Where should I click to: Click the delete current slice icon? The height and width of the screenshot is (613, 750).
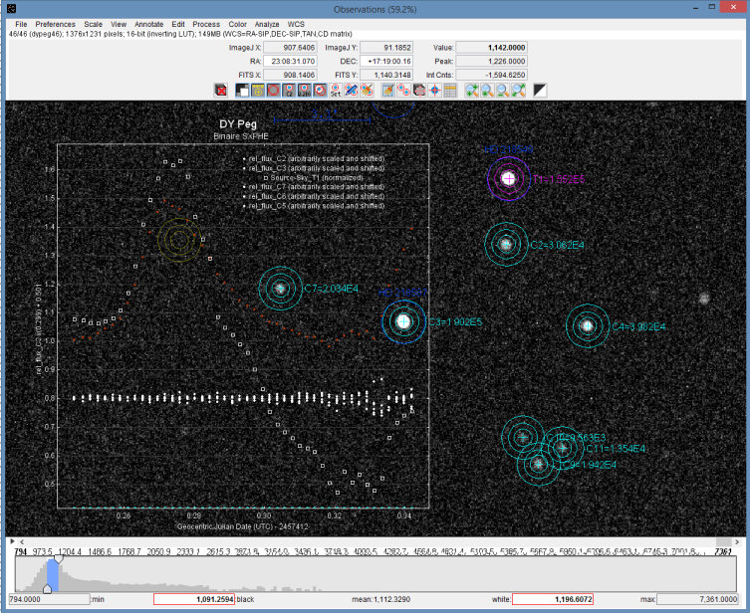click(221, 90)
